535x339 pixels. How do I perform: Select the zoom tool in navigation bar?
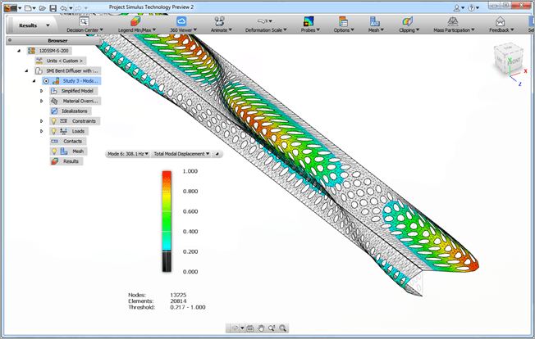(272, 328)
